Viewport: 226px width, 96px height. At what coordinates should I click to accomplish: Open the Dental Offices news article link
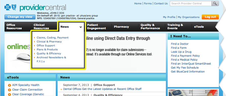pos(102,89)
